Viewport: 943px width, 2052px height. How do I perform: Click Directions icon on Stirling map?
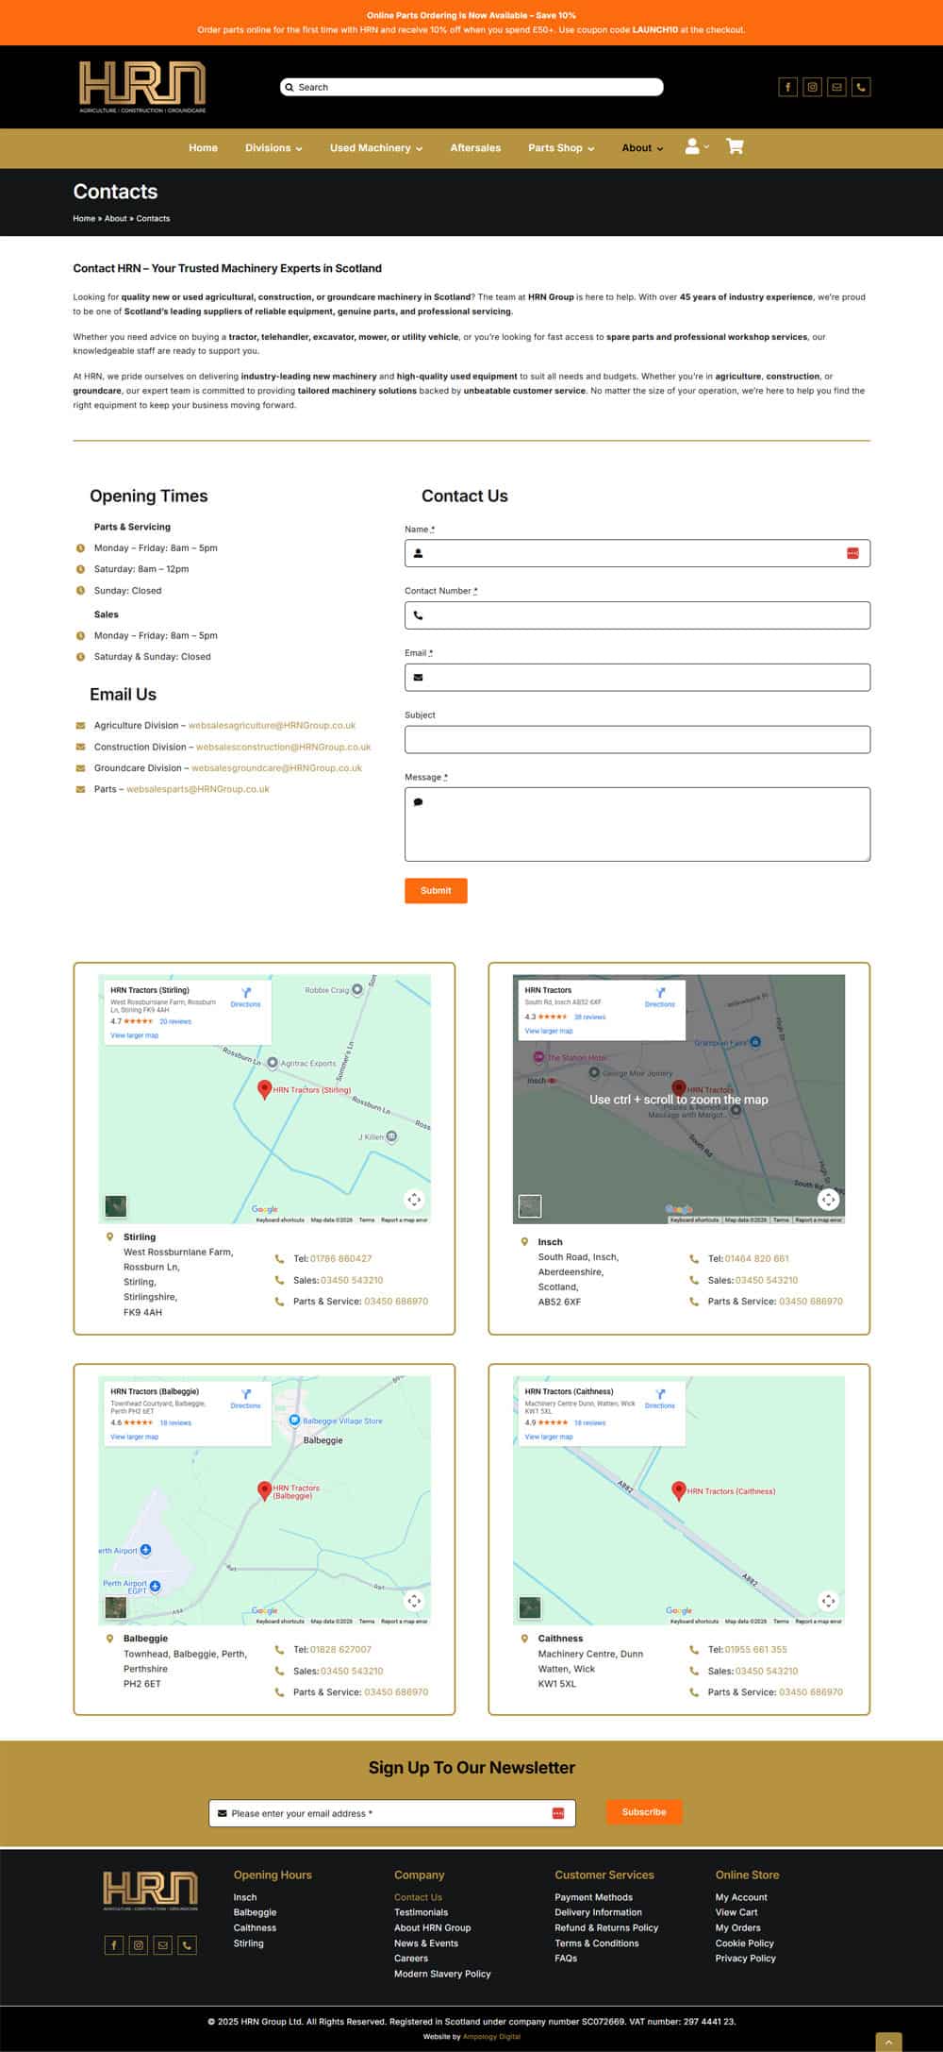tap(245, 996)
